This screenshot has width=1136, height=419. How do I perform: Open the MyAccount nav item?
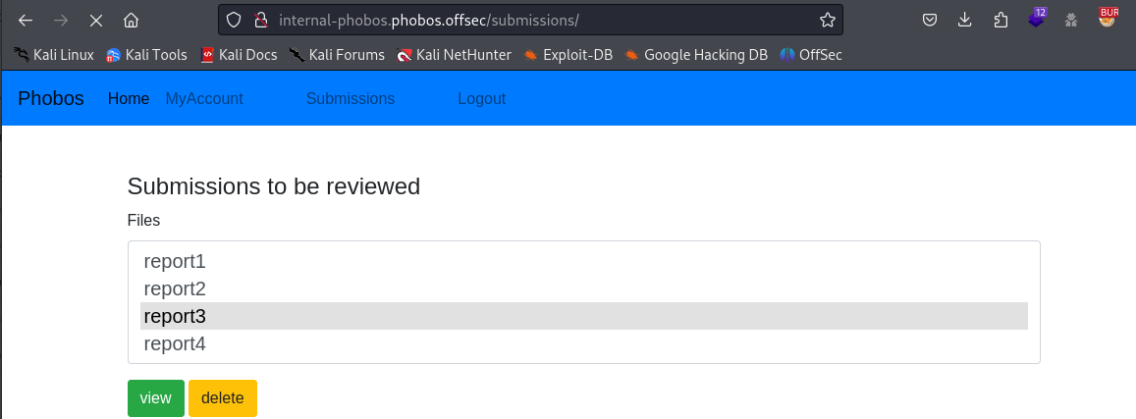coord(204,98)
